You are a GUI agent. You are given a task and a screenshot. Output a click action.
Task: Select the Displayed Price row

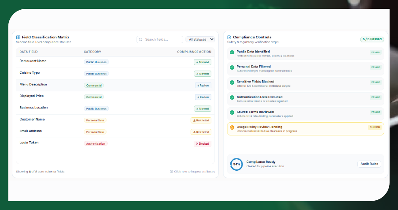[x=116, y=97]
